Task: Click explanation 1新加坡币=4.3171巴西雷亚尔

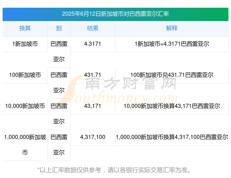Action: click(172, 44)
